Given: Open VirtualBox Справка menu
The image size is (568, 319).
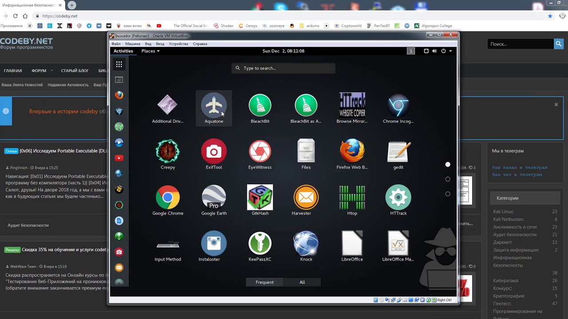Looking at the screenshot, I should point(200,44).
